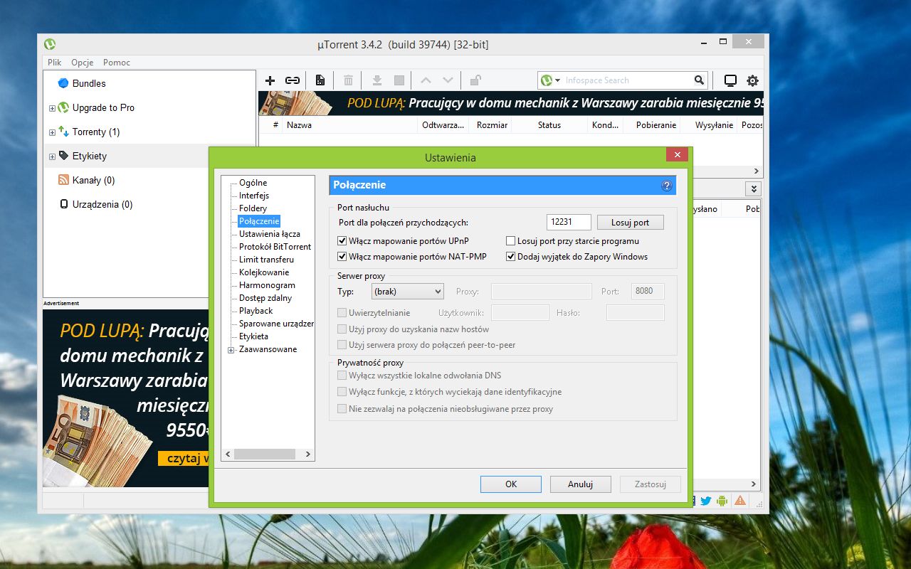This screenshot has height=569, width=911.
Task: Click the orange warning triangle icon
Action: click(740, 501)
